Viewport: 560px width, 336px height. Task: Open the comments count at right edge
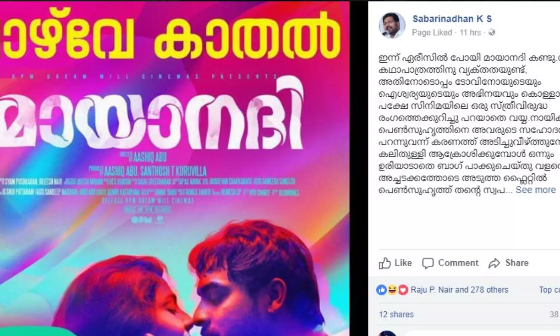tap(554, 314)
